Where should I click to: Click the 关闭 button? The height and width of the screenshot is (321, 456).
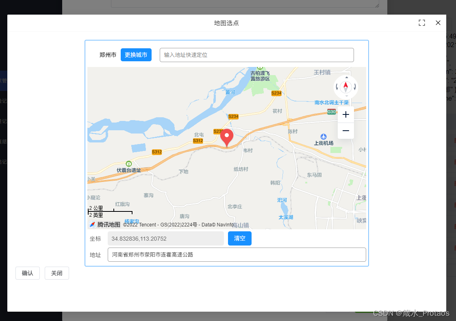pyautogui.click(x=56, y=273)
